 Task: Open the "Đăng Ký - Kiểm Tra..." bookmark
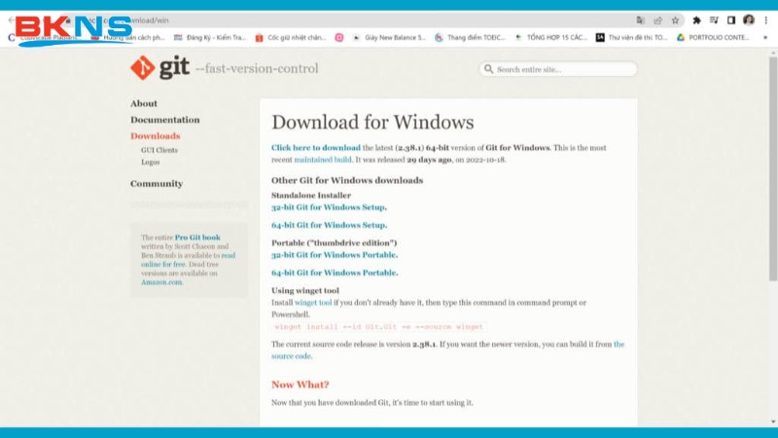coord(210,37)
